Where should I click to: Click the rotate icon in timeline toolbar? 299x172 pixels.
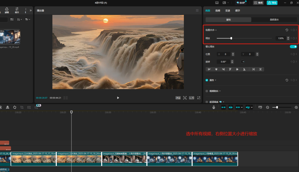point(14,107)
